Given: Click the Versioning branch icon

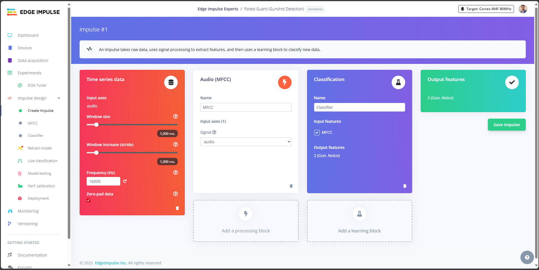Looking at the screenshot, I should coord(10,224).
